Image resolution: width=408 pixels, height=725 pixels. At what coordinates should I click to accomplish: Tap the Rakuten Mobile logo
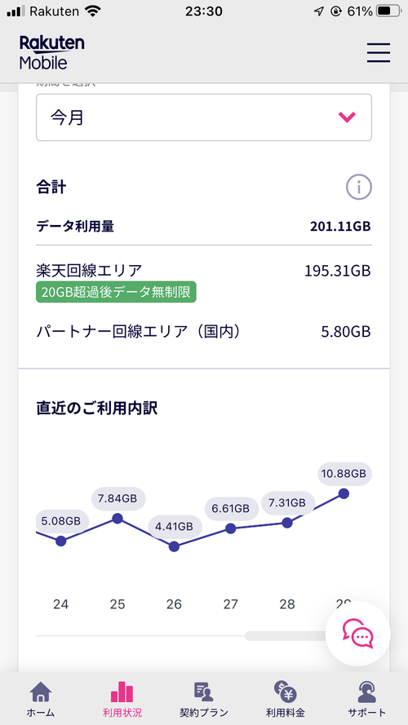pos(51,52)
